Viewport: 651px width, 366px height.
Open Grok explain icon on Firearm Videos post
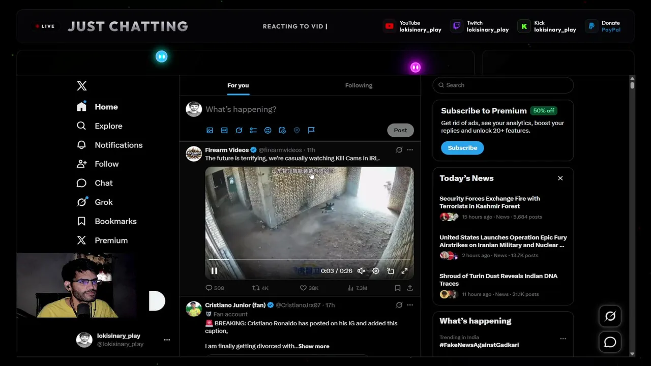[399, 150]
